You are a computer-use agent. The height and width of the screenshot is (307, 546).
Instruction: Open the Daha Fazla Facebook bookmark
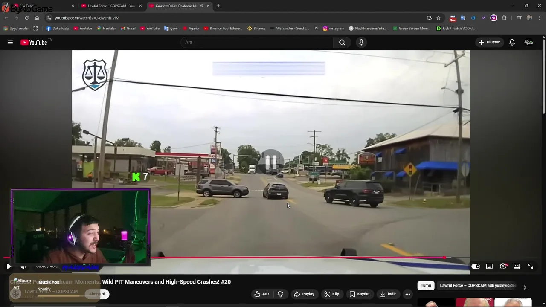click(58, 29)
